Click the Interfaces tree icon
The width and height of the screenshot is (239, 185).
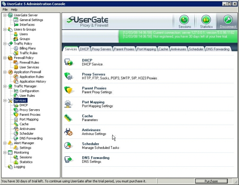pos(16,25)
